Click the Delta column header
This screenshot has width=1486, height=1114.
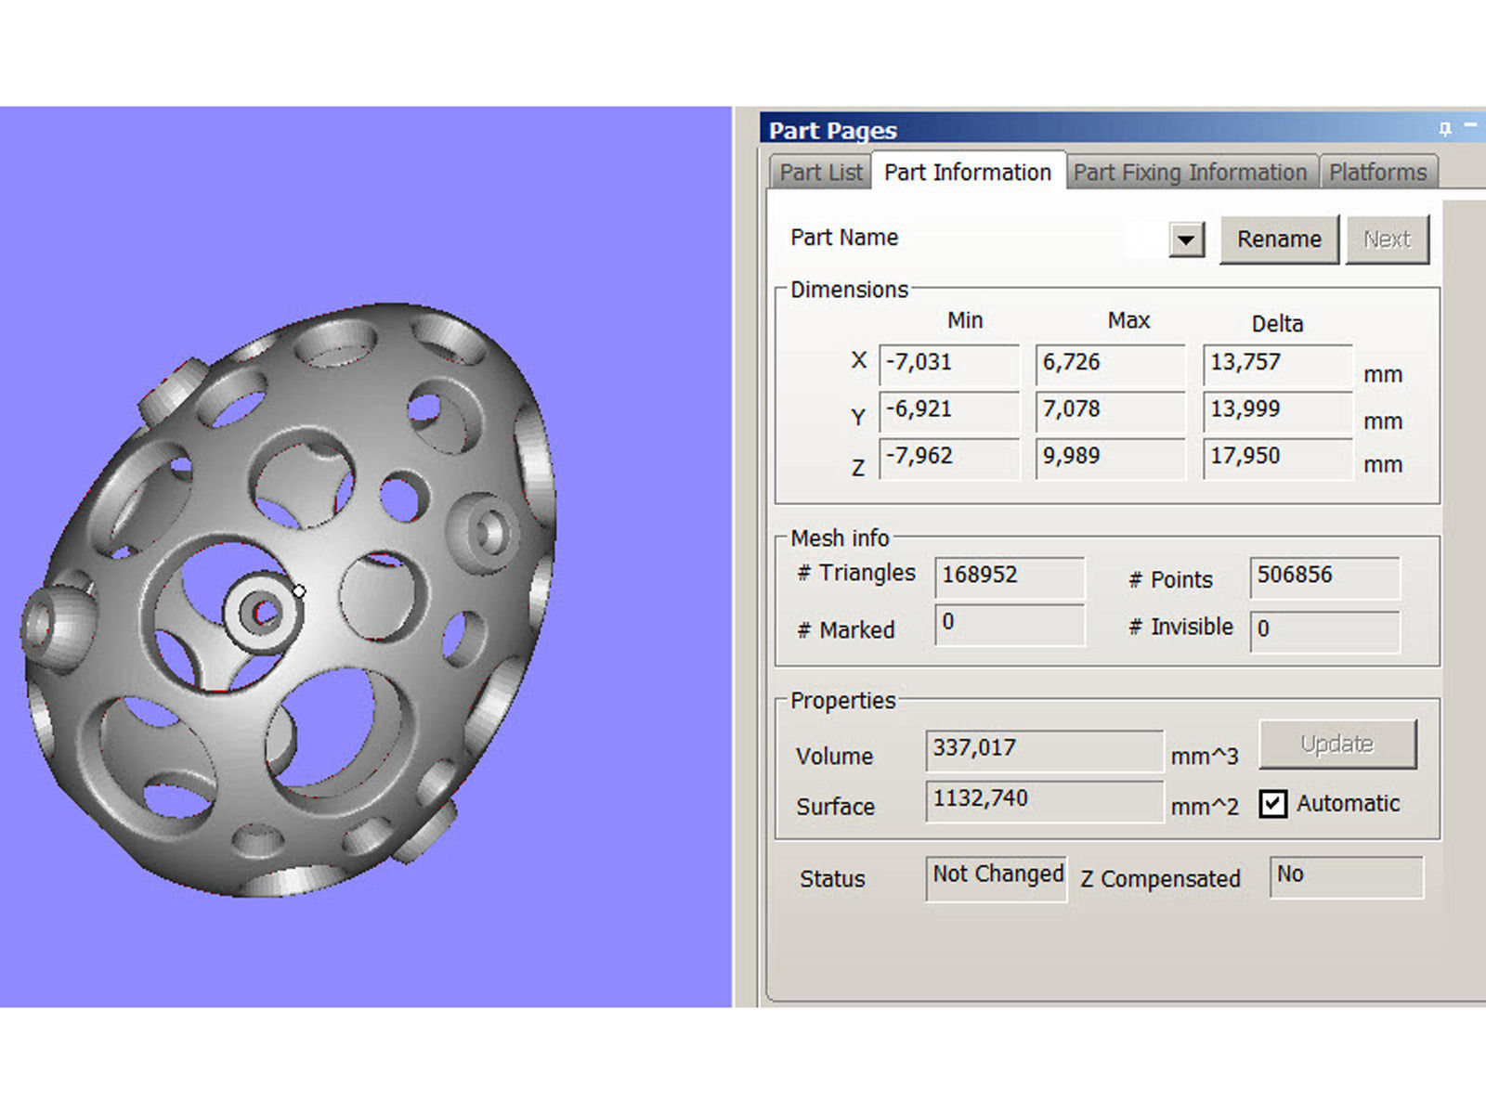1277,324
